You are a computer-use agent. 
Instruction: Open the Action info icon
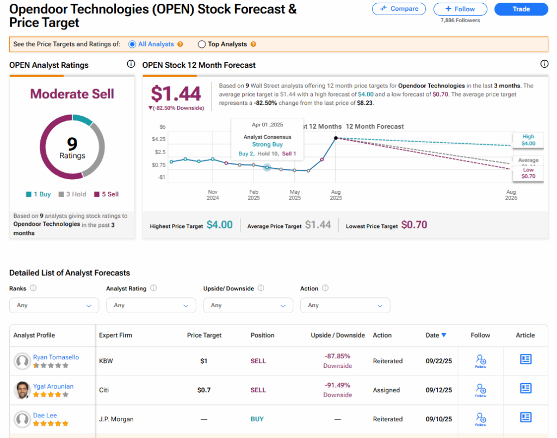point(325,288)
